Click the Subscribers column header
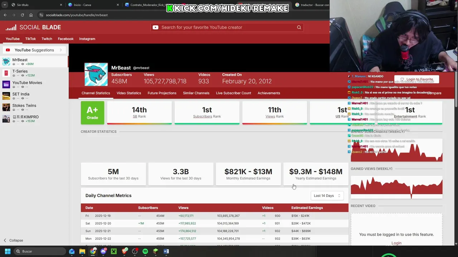The width and height of the screenshot is (458, 257). (148, 208)
